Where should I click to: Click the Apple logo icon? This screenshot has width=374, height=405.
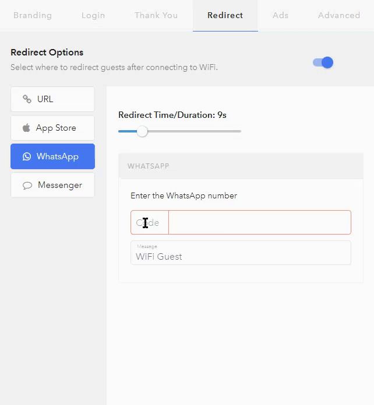point(26,128)
